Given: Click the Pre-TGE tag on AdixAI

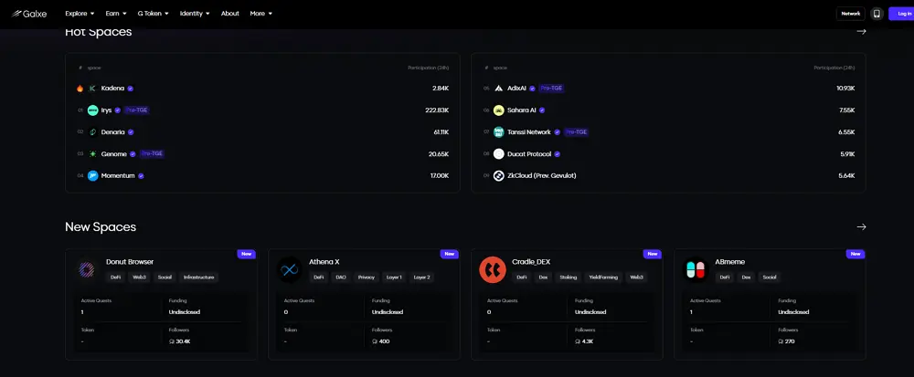Looking at the screenshot, I should coord(551,89).
